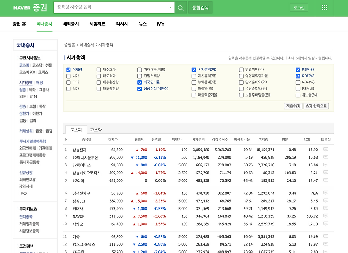Click the 초기 항목으로 button
The width and height of the screenshot is (348, 253).
[x=316, y=106]
